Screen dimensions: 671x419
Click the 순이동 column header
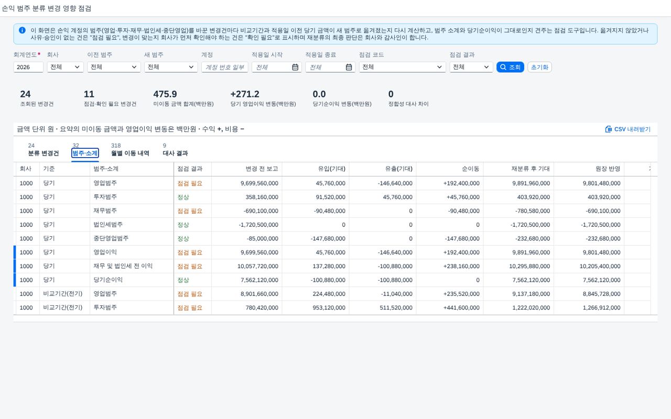(x=450, y=169)
